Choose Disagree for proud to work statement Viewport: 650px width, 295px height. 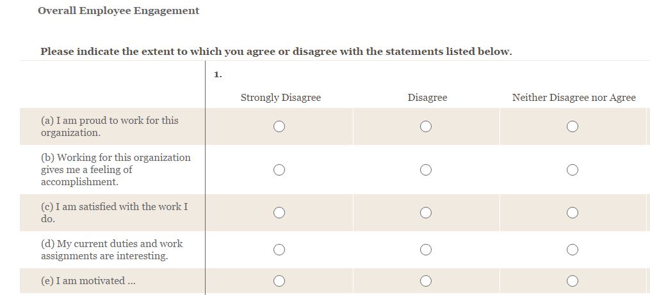(426, 126)
